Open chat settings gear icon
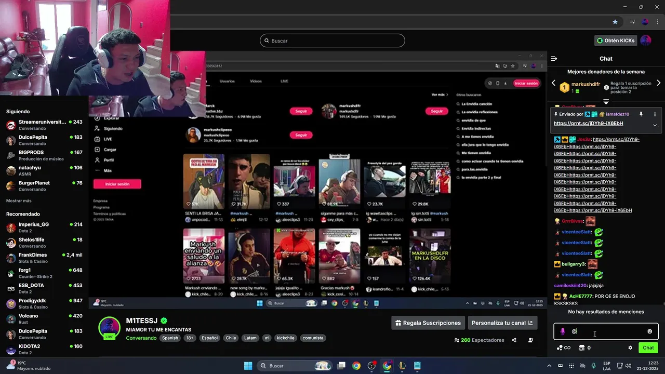This screenshot has height=374, width=665. (630, 348)
